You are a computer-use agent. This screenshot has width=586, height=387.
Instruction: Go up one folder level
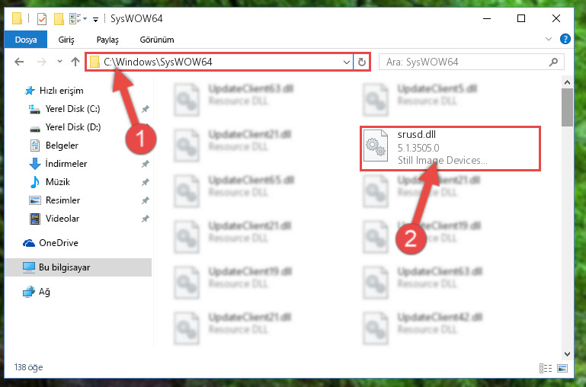point(75,62)
